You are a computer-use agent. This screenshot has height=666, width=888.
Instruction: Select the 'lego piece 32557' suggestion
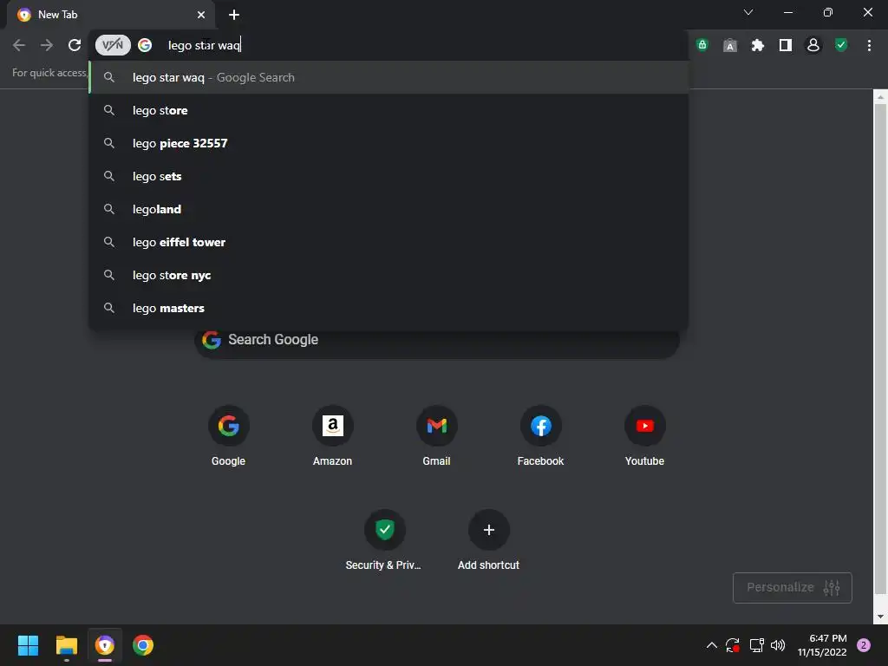click(389, 143)
